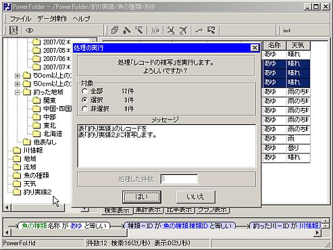The image size is (333, 250).
Task: Click folder icon beside 流域
Action: click(17, 167)
